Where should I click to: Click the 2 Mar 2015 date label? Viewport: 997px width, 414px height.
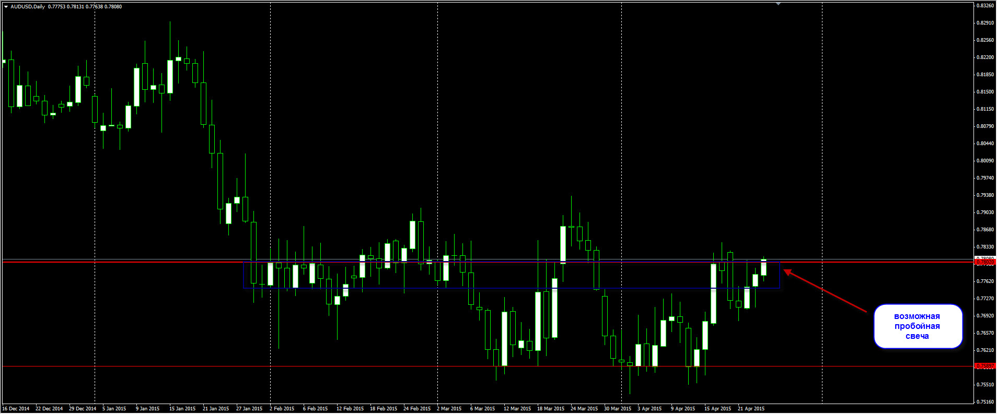click(x=449, y=409)
